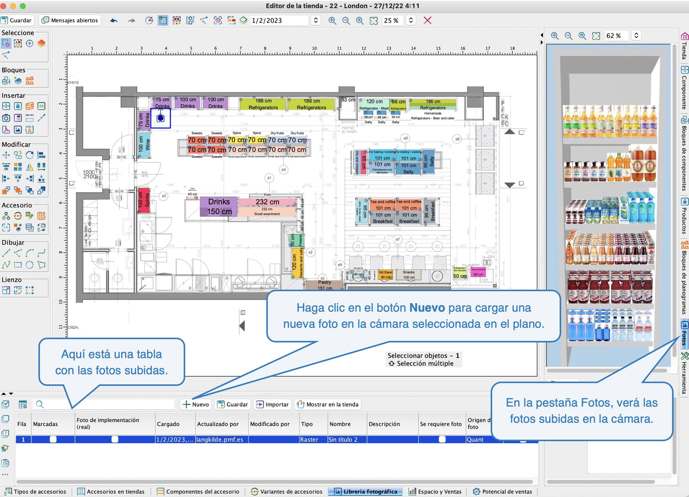Image resolution: width=689 pixels, height=497 pixels.
Task: Open table column settings icon
Action: (23, 404)
